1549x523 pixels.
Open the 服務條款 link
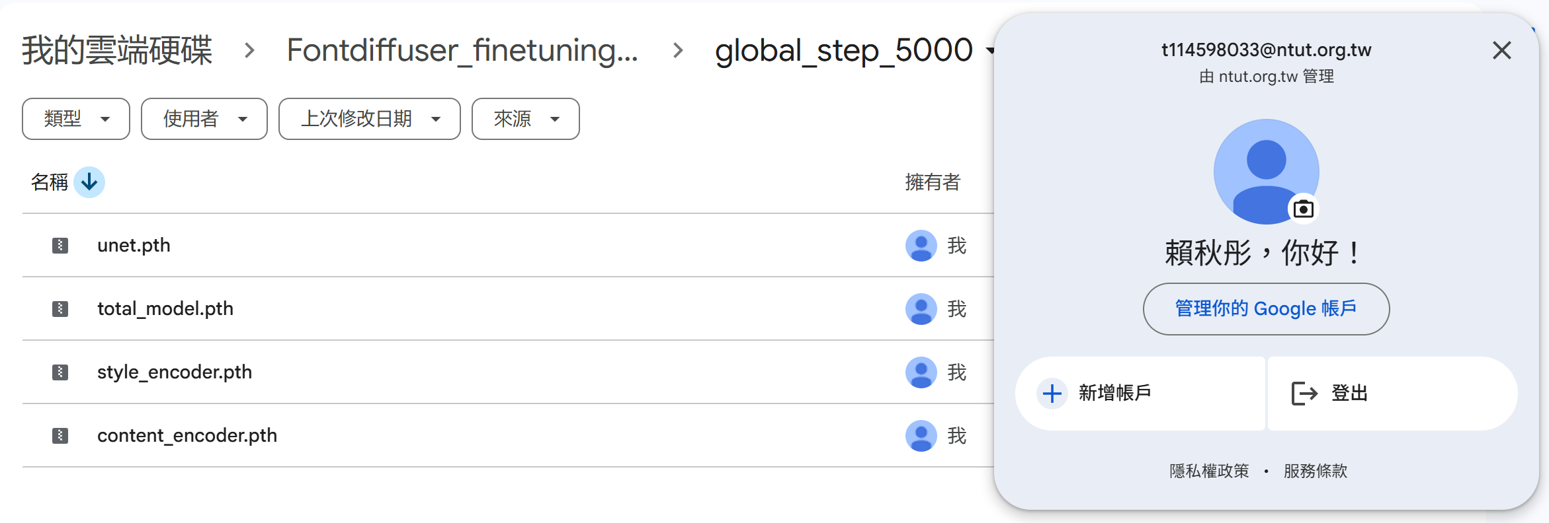[x=1316, y=471]
